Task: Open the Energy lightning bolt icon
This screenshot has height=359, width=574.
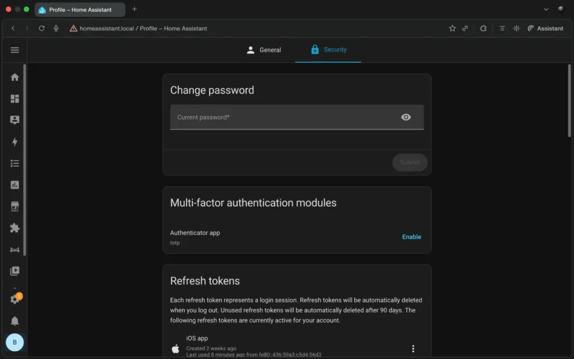Action: point(15,141)
